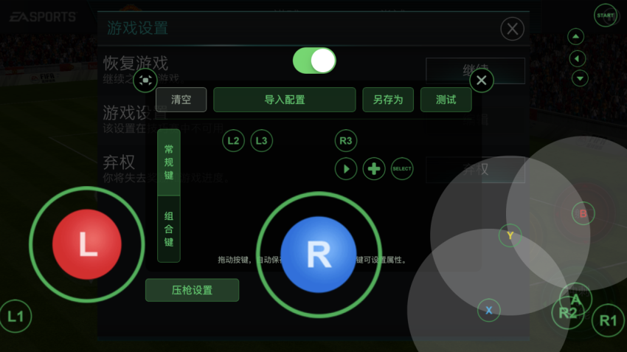The height and width of the screenshot is (352, 627).
Task: Open 压枪设置 settings
Action: pos(192,290)
